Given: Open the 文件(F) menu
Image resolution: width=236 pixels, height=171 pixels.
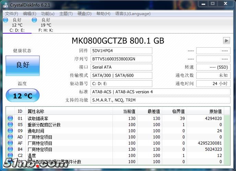Looking at the screenshot, I should coord(12,14).
